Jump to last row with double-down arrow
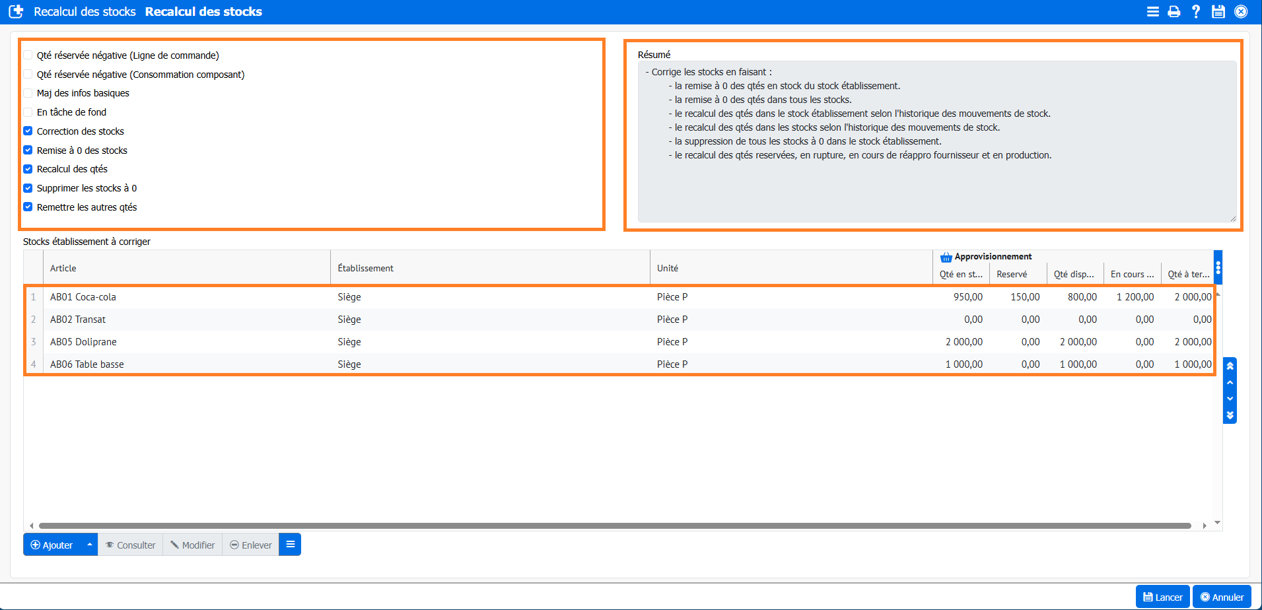 pyautogui.click(x=1230, y=416)
